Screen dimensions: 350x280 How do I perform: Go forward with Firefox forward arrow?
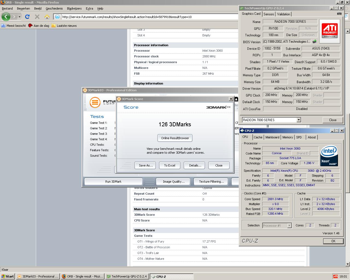(14, 17)
